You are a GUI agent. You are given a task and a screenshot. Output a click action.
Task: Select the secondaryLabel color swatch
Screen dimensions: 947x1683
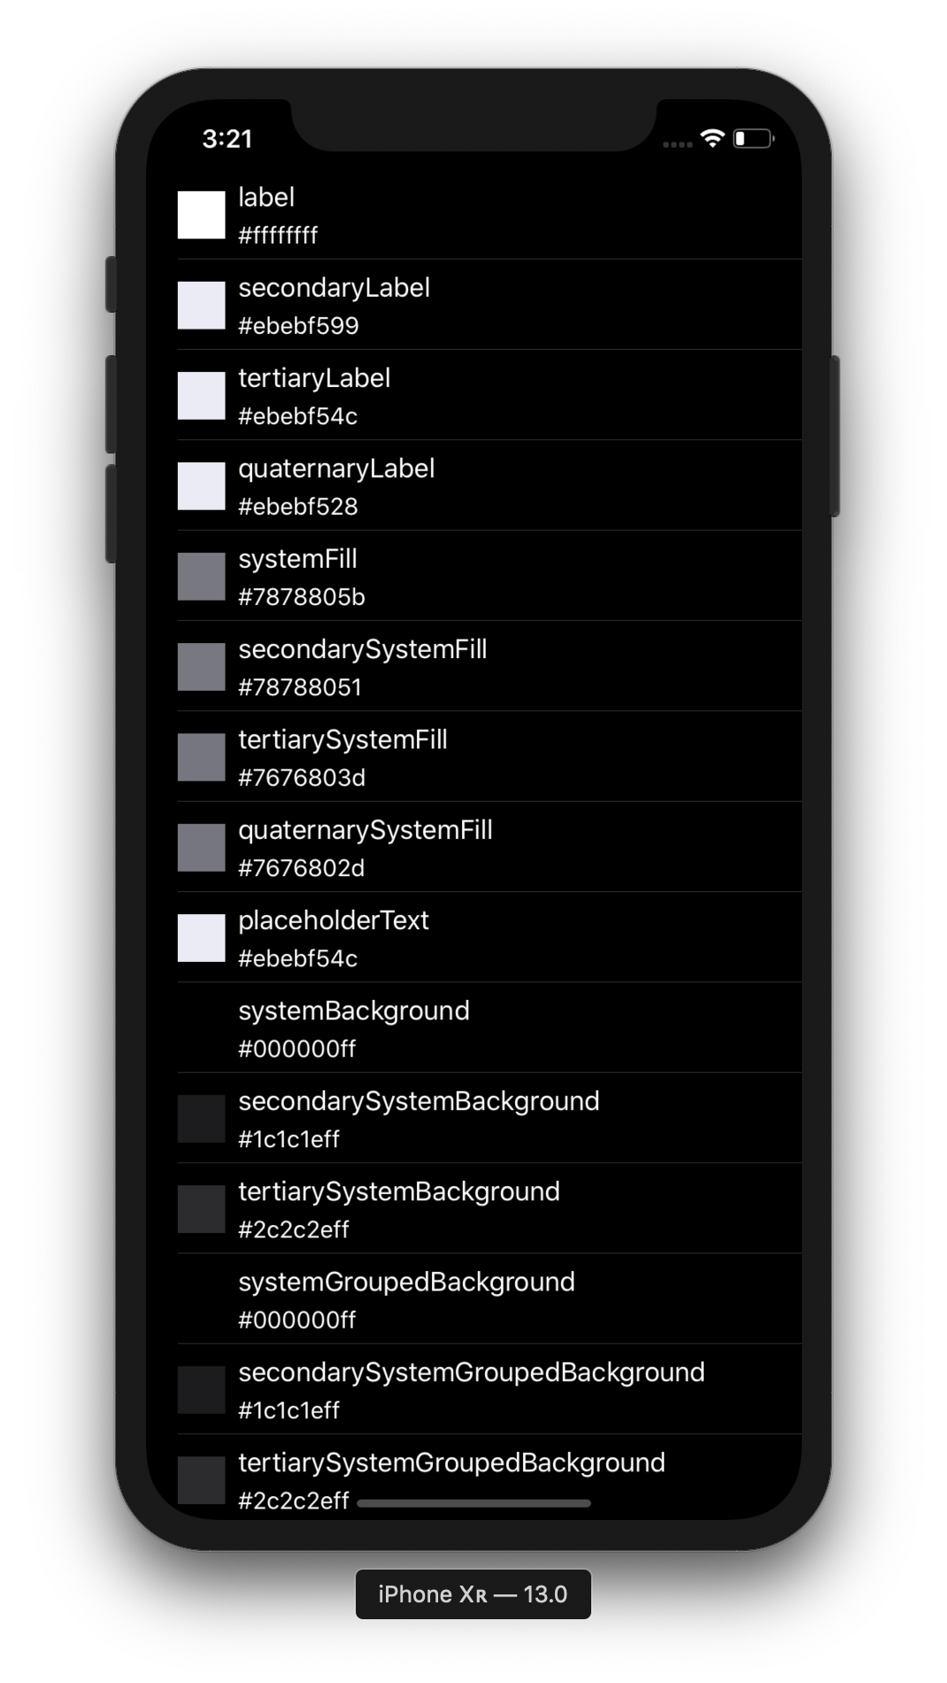pyautogui.click(x=201, y=304)
